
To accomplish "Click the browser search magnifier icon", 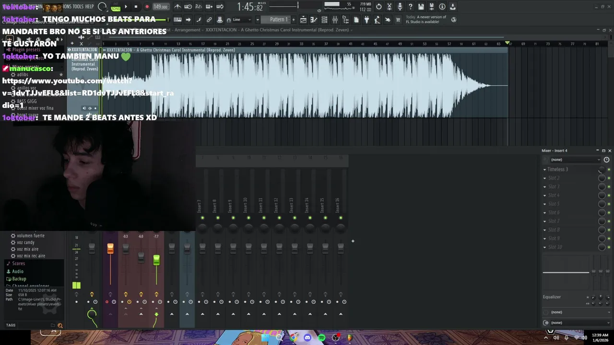I will 60,325.
